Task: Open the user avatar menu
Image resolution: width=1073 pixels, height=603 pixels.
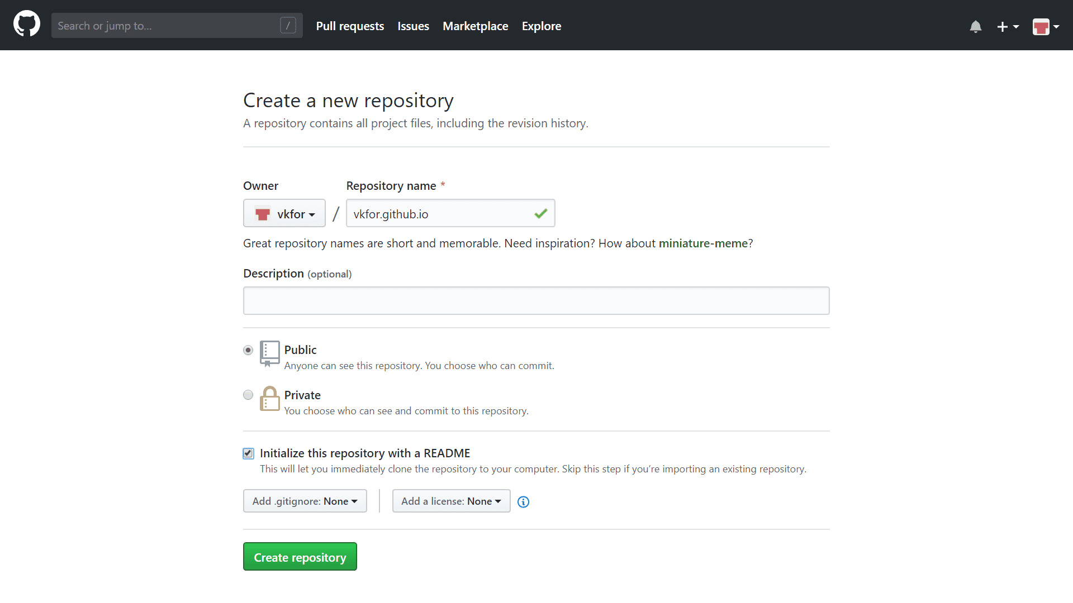Action: coord(1045,26)
